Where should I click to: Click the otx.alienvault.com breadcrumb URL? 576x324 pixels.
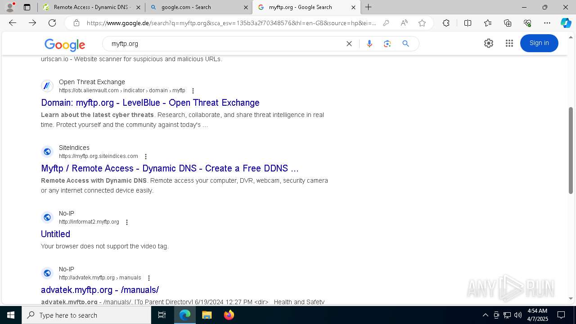122,90
